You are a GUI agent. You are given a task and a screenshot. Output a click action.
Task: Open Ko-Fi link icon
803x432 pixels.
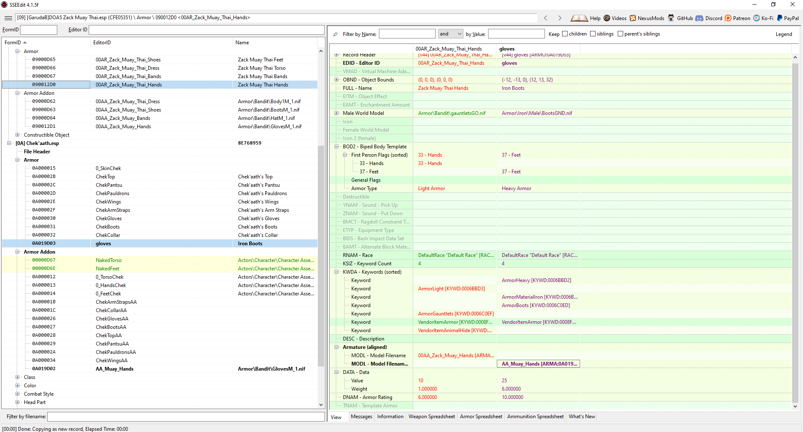click(757, 18)
